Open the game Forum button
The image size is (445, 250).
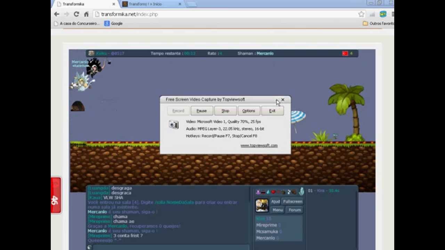[x=294, y=210]
